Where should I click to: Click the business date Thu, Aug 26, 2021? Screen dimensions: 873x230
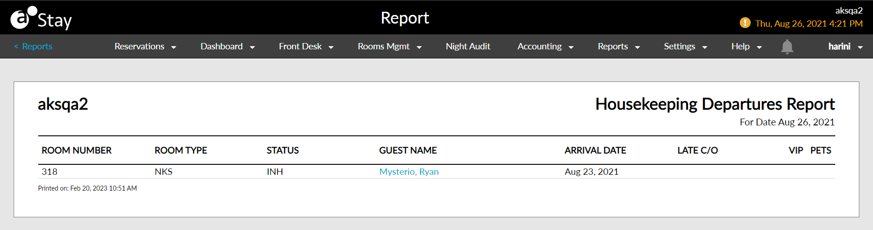pyautogui.click(x=809, y=24)
